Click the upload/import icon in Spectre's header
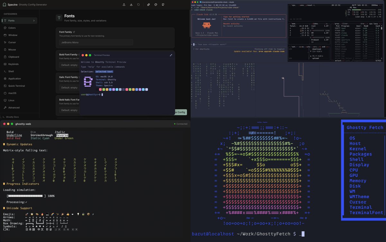 (x=124, y=5)
